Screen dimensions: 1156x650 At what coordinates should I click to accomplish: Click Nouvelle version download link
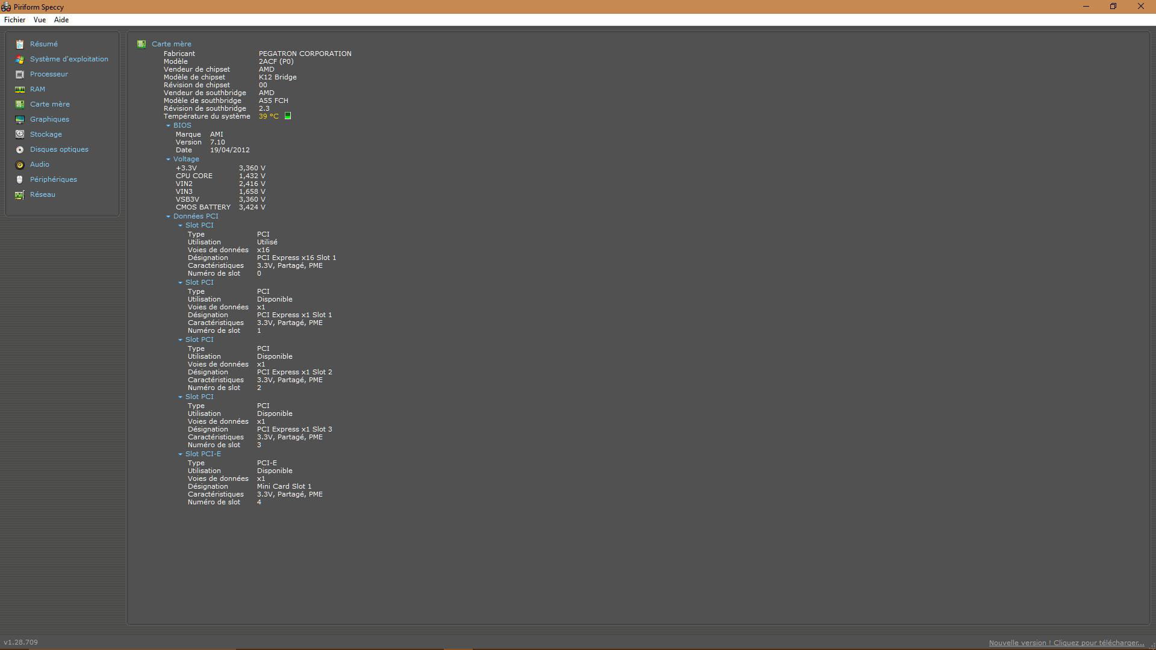point(1066,643)
